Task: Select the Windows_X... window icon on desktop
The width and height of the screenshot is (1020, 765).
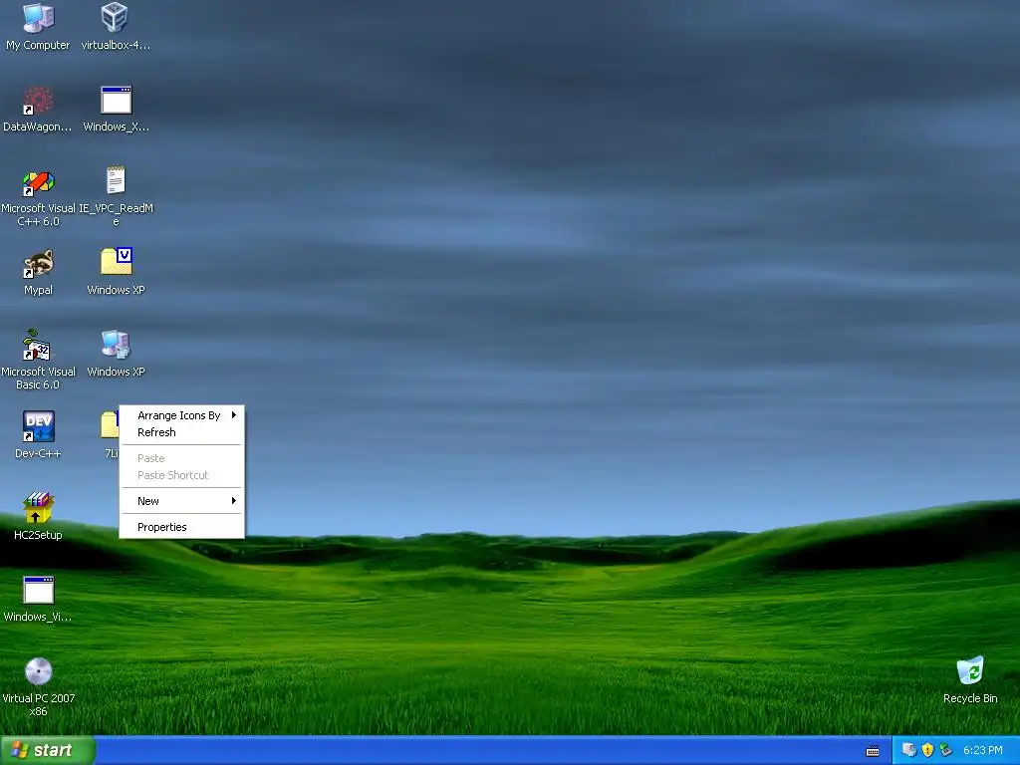Action: (116, 101)
